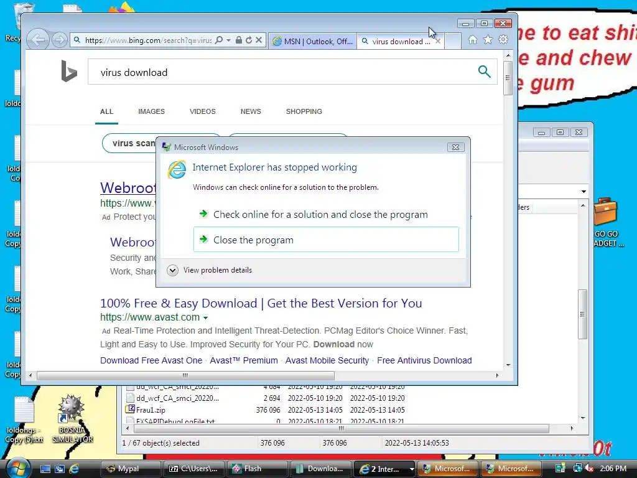Expand the avast.com URL dropdown arrow
Viewport: 637px width, 478px height.
pyautogui.click(x=205, y=318)
